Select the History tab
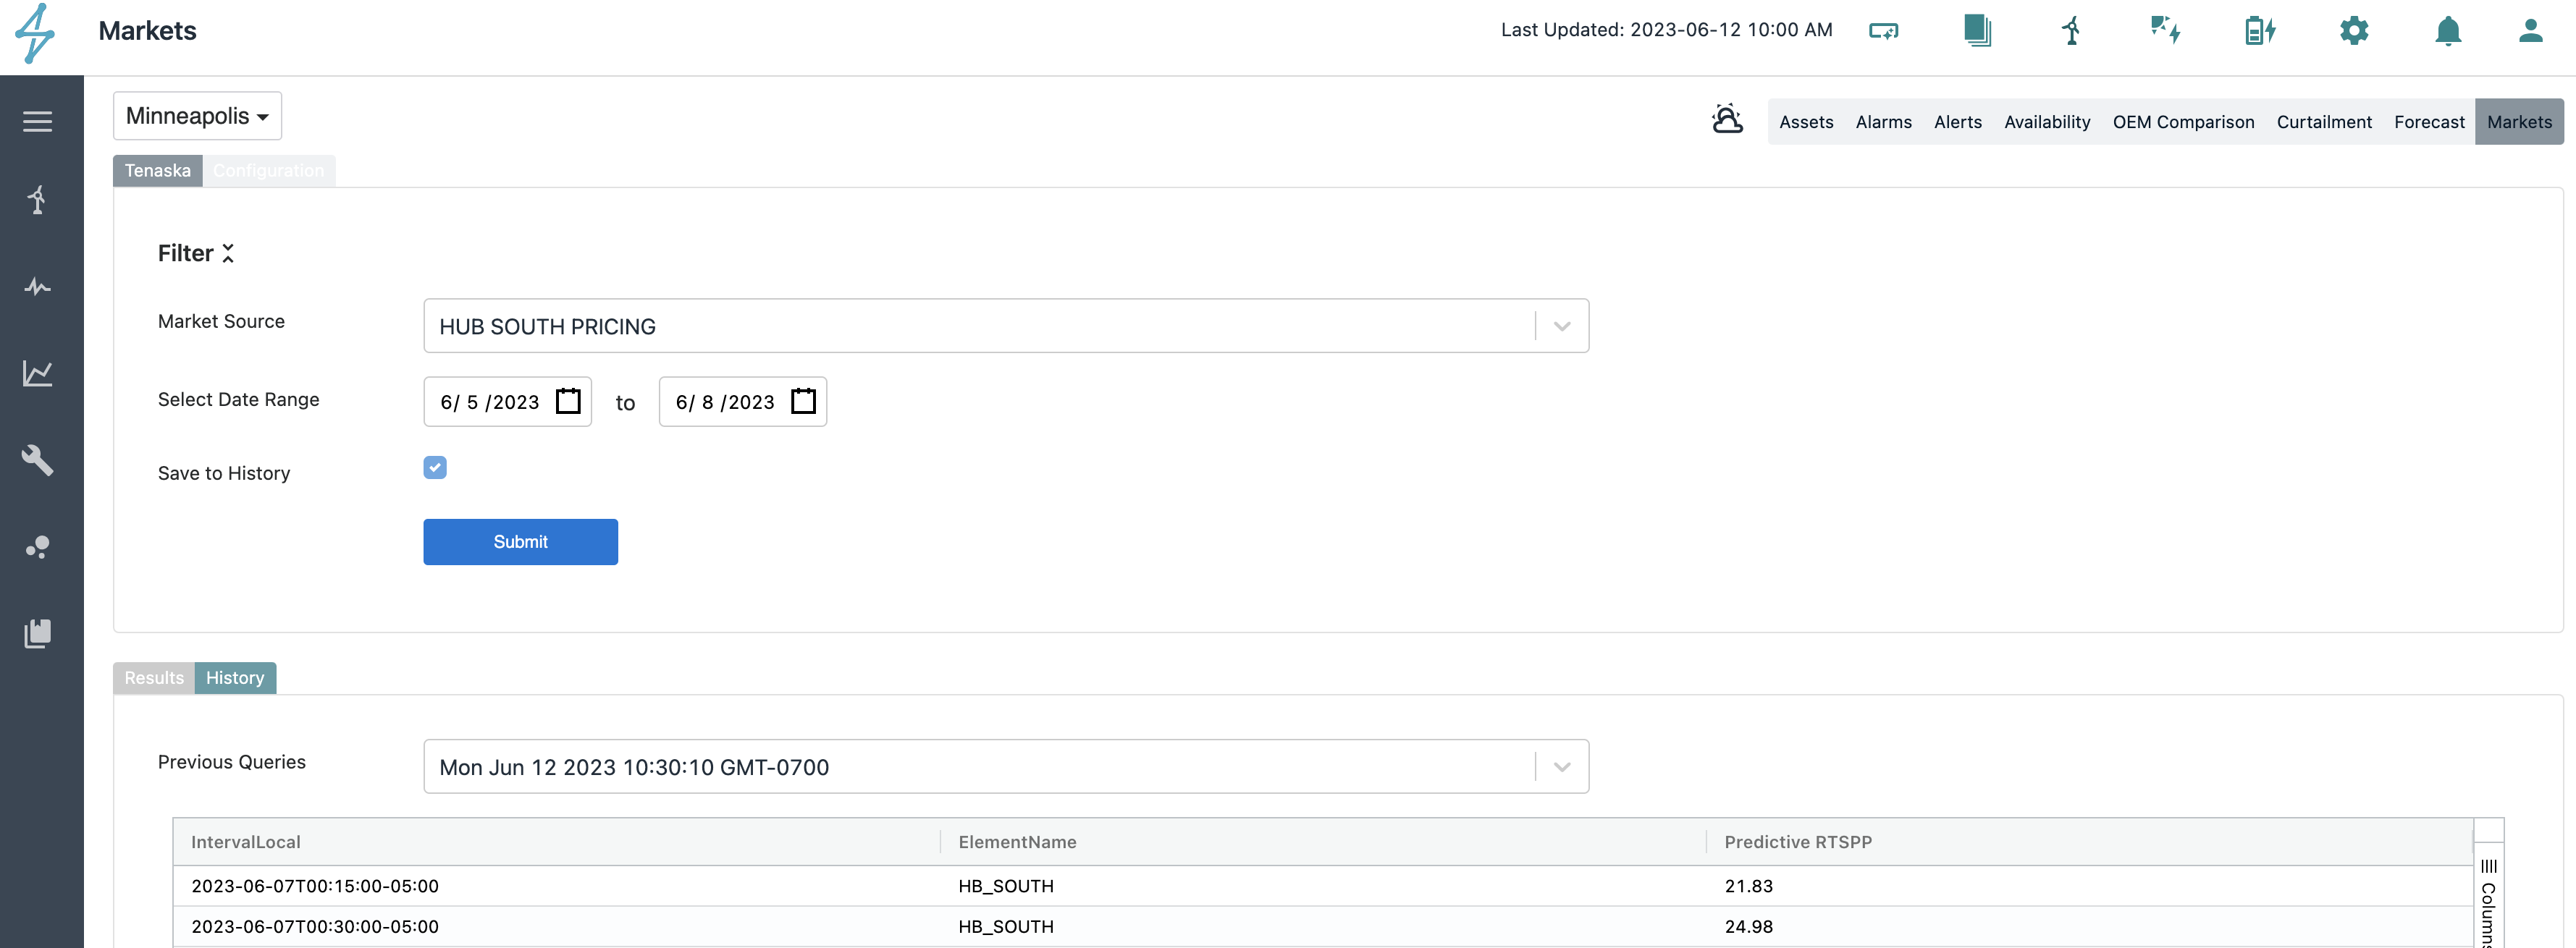 click(235, 678)
